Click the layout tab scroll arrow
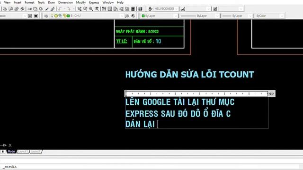The width and height of the screenshot is (303, 170). click(x=3, y=152)
